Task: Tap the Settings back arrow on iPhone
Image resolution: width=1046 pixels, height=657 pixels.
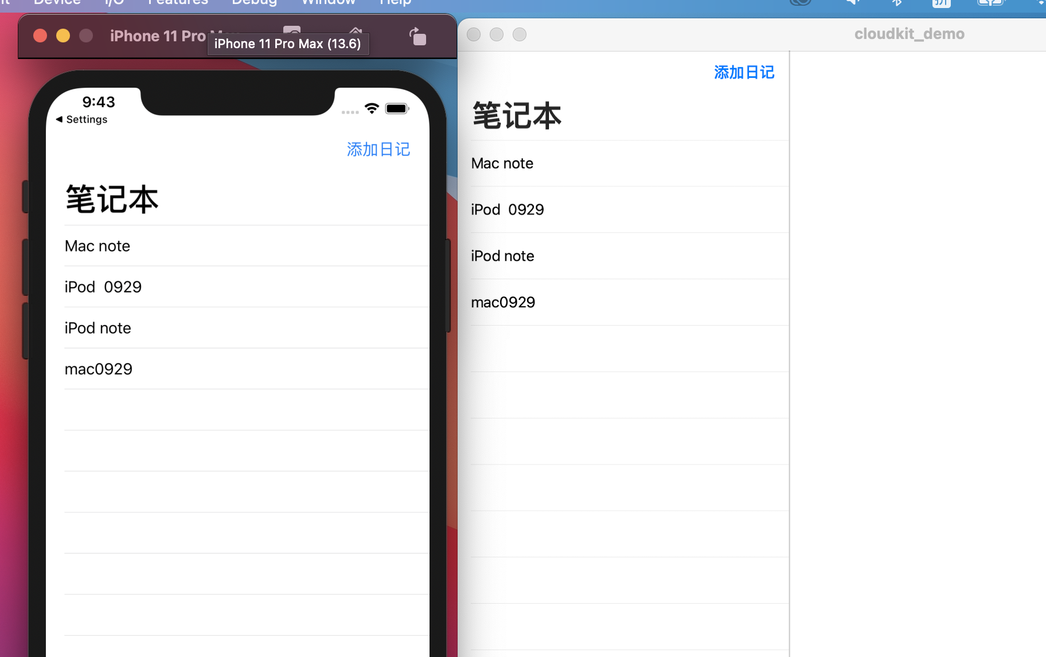Action: [81, 119]
